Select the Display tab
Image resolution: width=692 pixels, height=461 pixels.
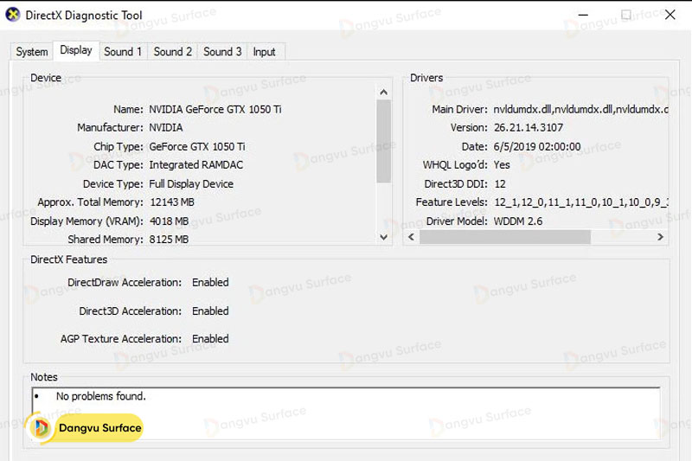(76, 50)
